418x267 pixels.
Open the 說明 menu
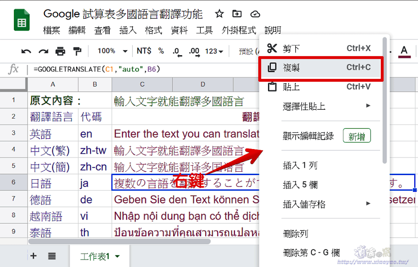273,30
